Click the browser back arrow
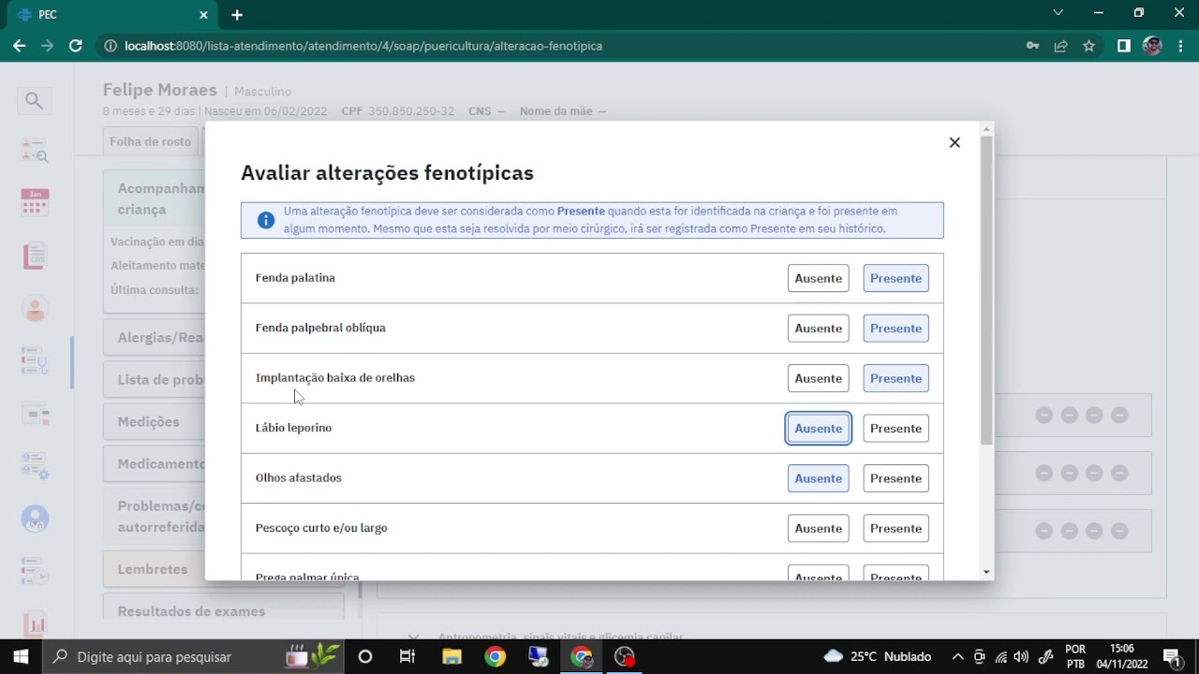This screenshot has height=674, width=1199. coord(19,46)
